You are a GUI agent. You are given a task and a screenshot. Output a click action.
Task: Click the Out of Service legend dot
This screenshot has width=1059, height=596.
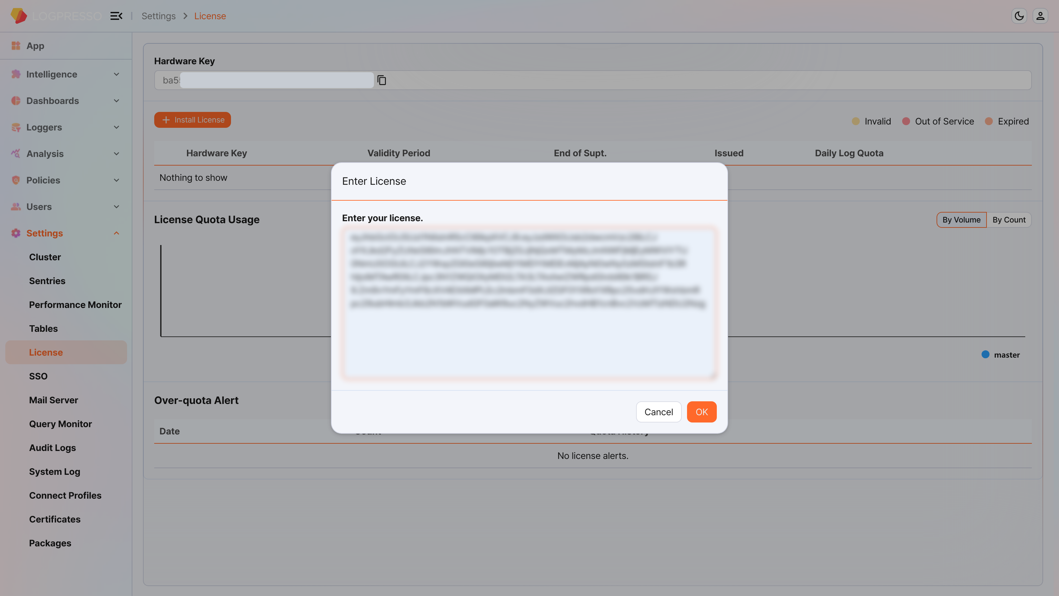click(906, 121)
